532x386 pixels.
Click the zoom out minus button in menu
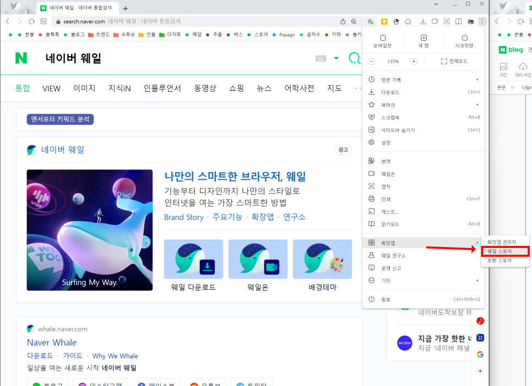pyautogui.click(x=372, y=62)
